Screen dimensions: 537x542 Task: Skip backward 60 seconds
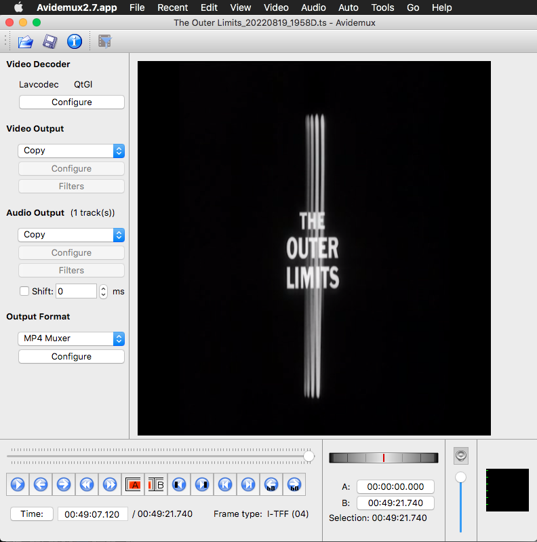point(271,484)
